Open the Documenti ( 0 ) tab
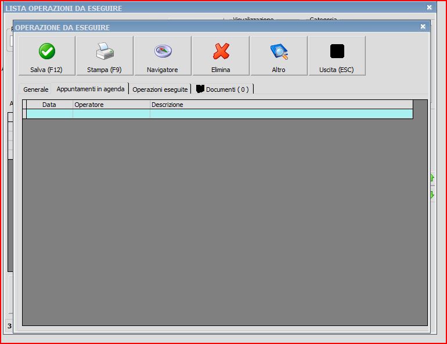Screen dimensions: 447x344 coord(223,89)
